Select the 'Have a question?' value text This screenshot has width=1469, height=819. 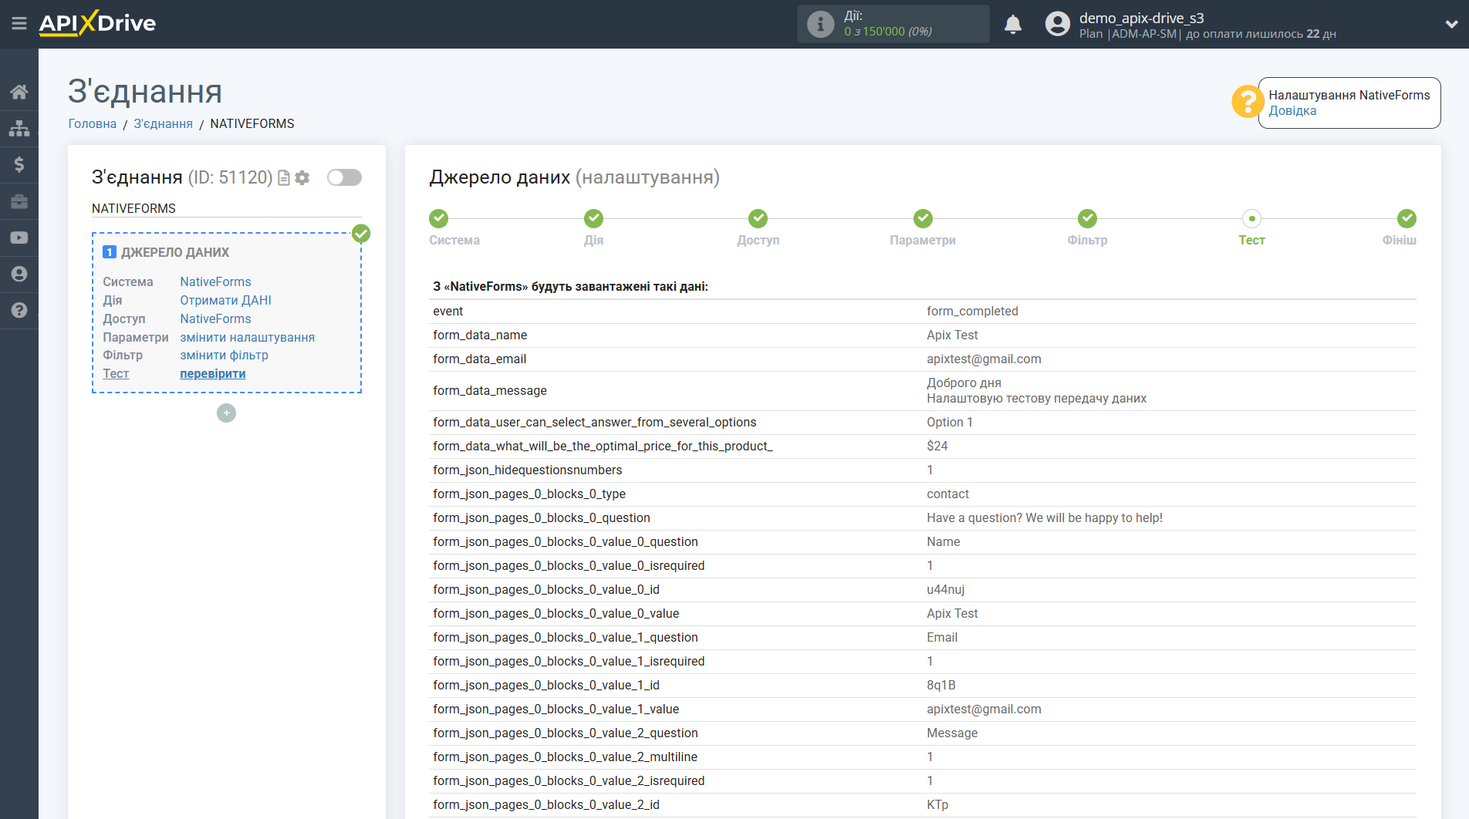[x=1044, y=517]
